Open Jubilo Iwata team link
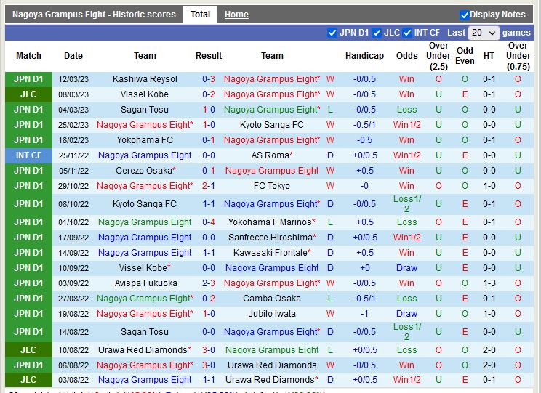 click(272, 314)
